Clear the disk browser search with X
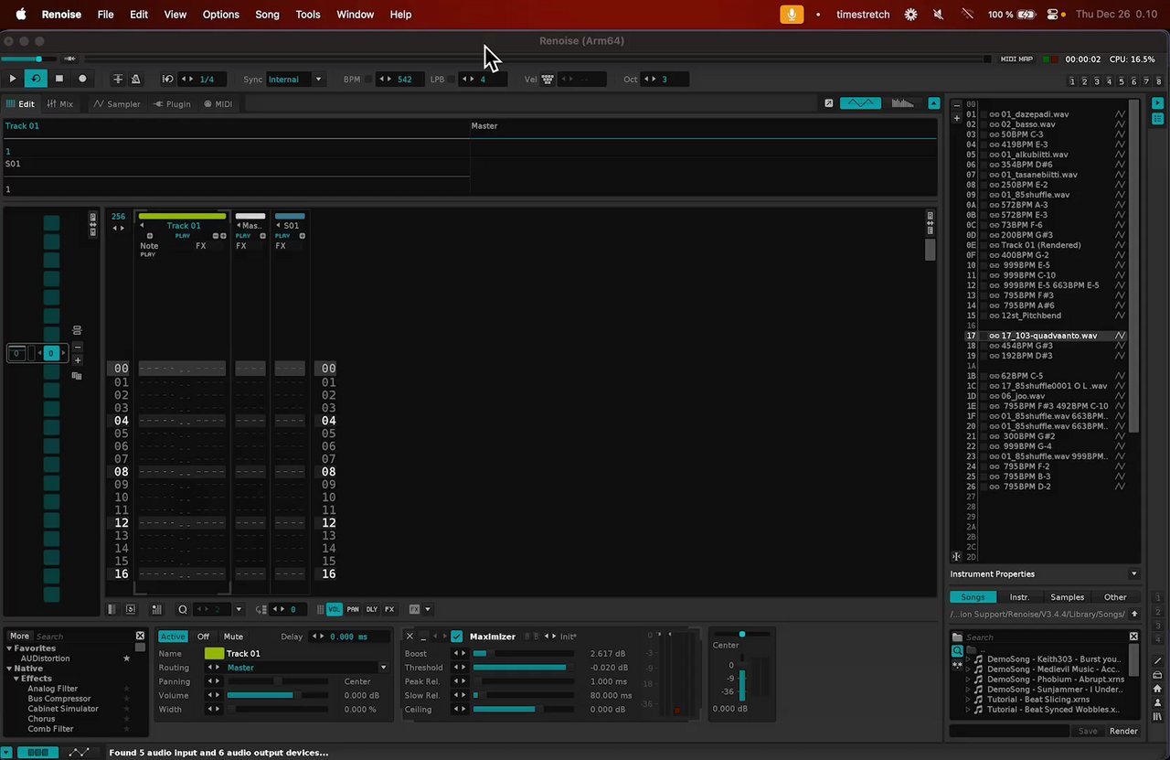Screen dimensions: 1170x760 tap(1133, 637)
